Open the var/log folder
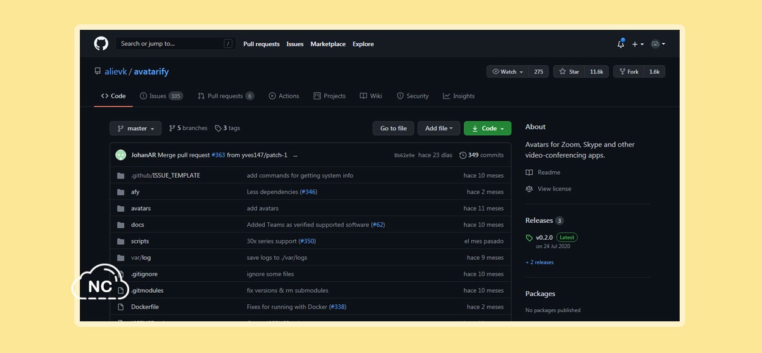 pyautogui.click(x=141, y=257)
